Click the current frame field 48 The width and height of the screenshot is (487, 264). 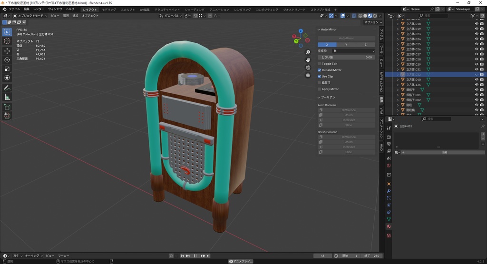(322, 255)
